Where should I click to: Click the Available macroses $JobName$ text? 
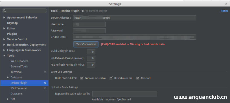(111, 99)
